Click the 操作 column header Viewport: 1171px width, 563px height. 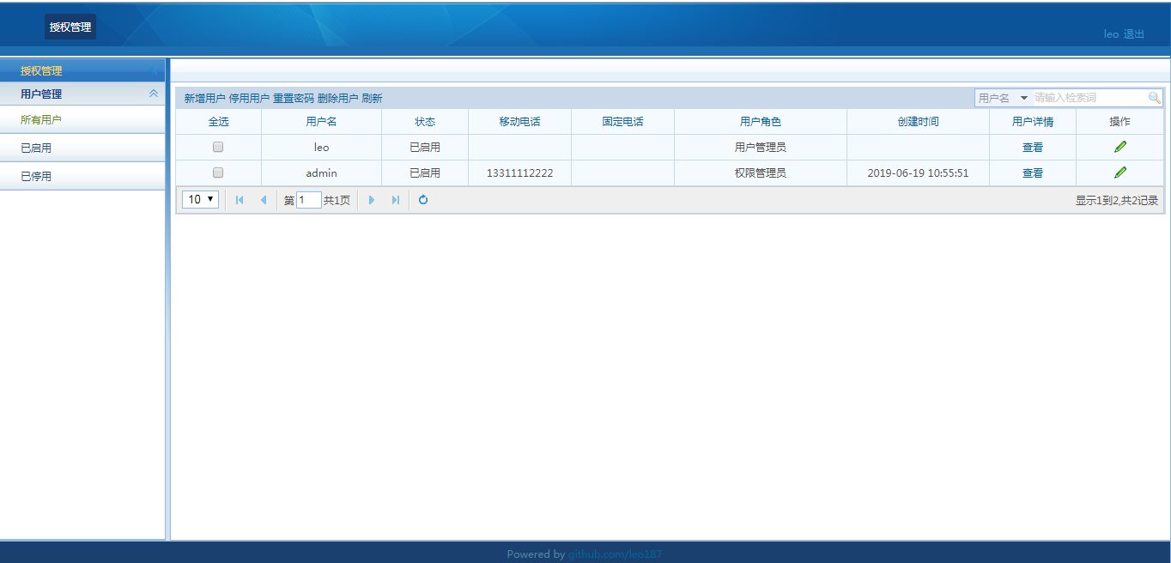coord(1119,122)
